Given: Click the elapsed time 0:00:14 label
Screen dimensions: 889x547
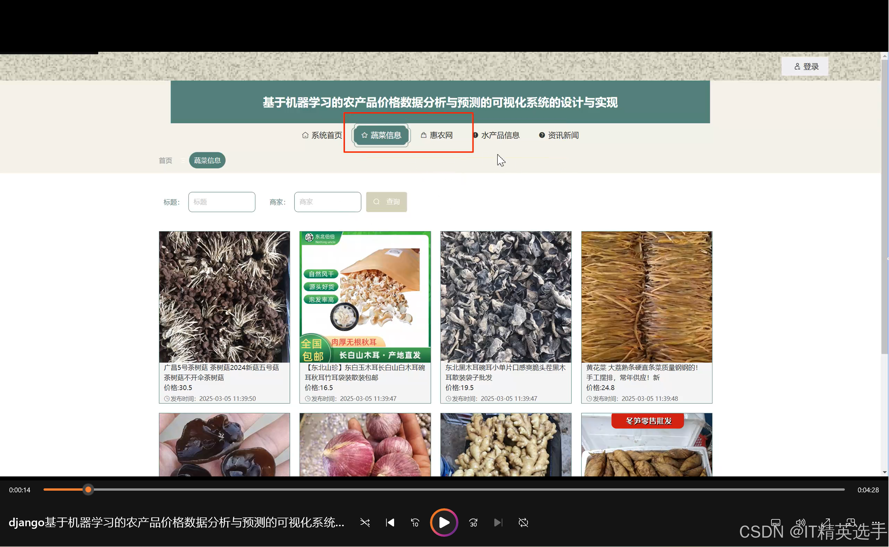Looking at the screenshot, I should (x=20, y=490).
